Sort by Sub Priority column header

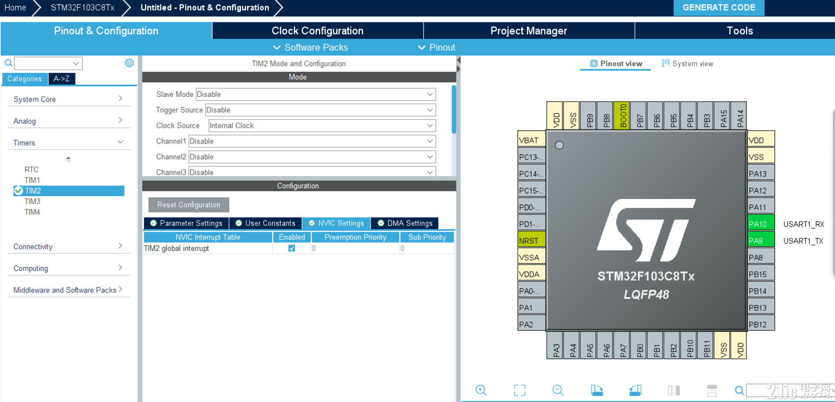(x=427, y=237)
